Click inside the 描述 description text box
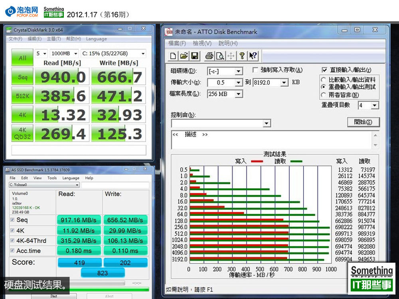 click(x=272, y=140)
